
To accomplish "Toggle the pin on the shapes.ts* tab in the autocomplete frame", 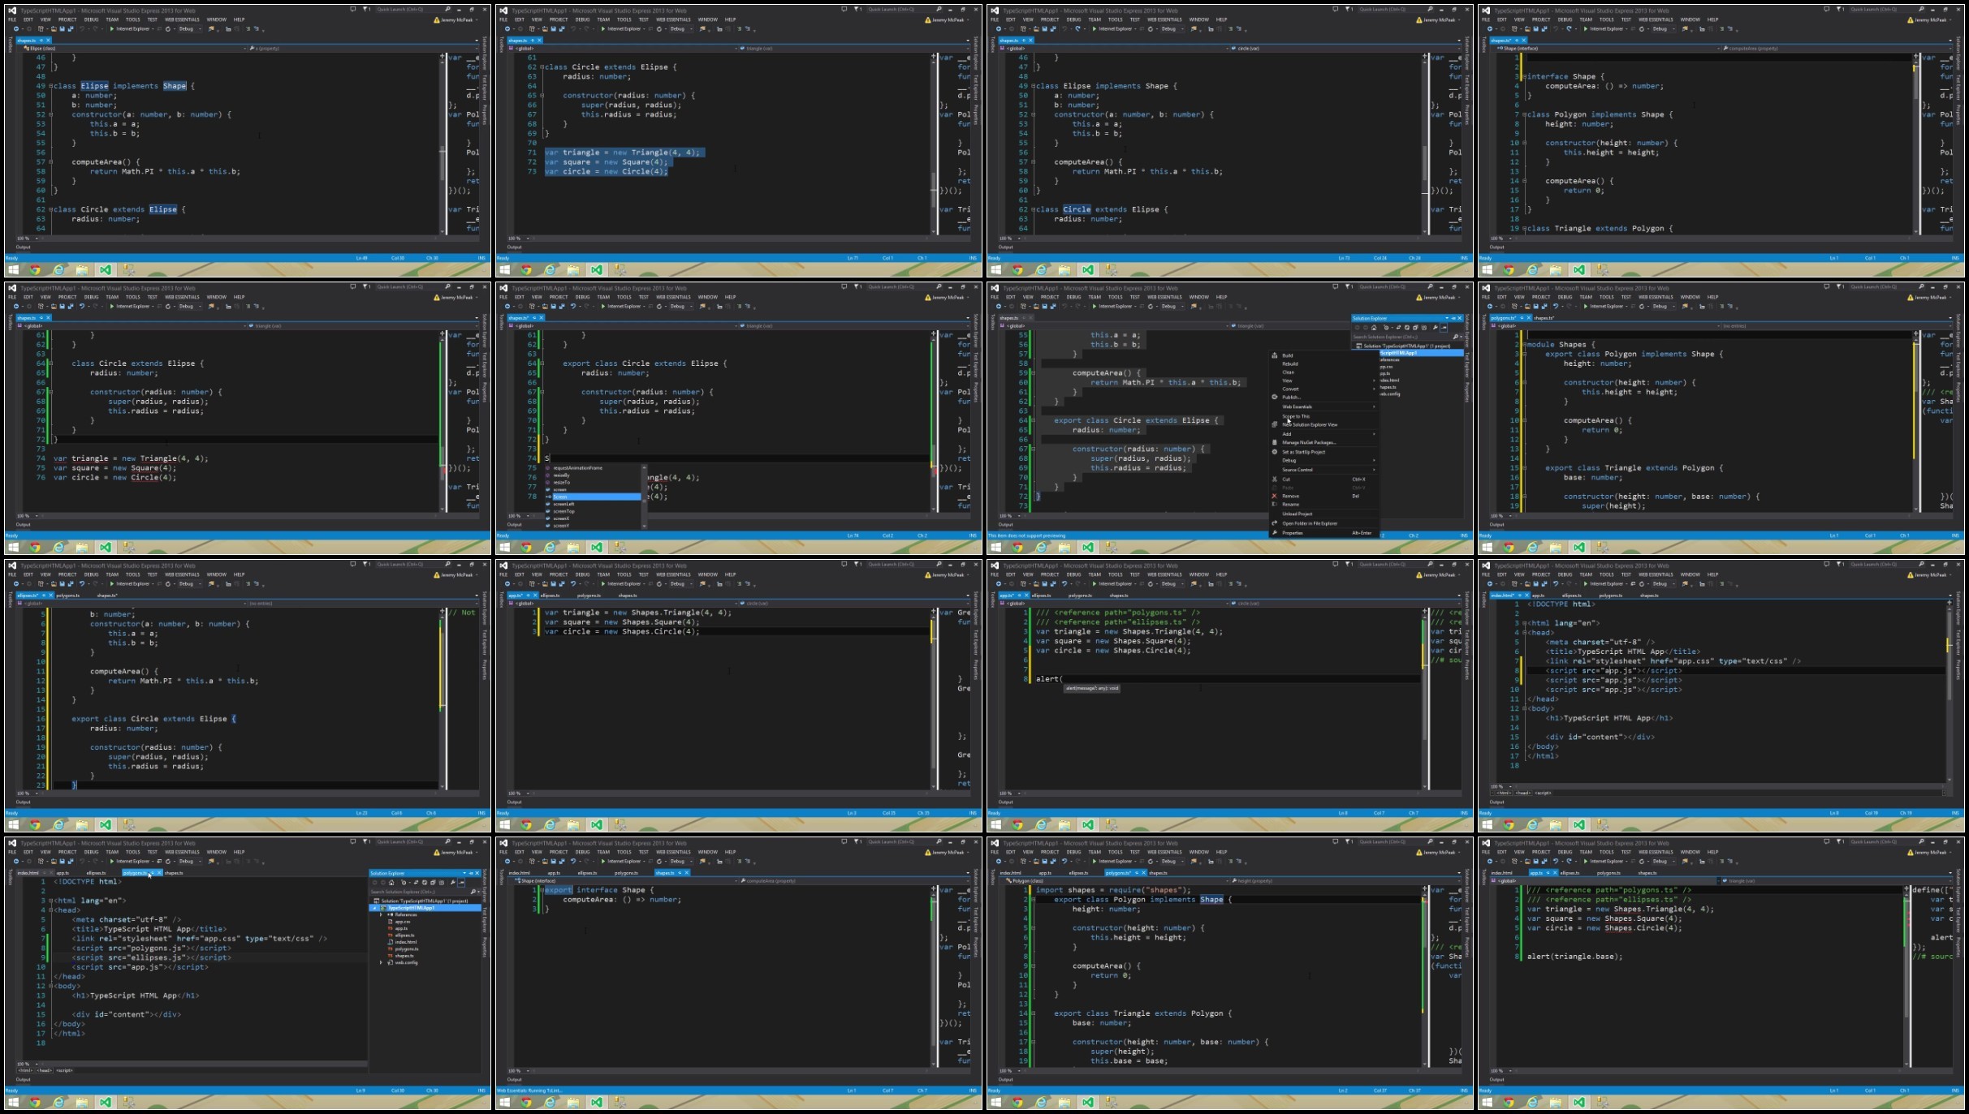I will click(534, 317).
